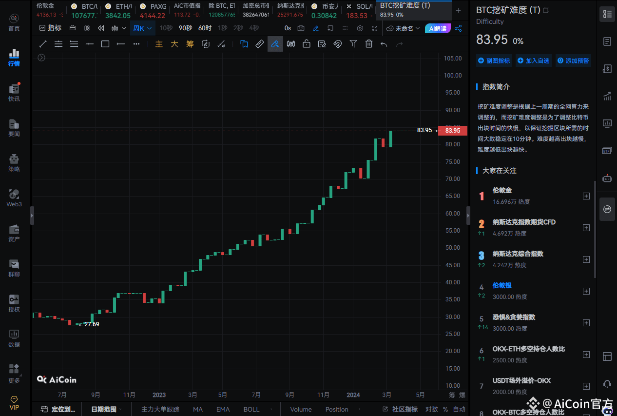Collapse the right panel handle
The width and height of the screenshot is (617, 416).
pos(468,215)
